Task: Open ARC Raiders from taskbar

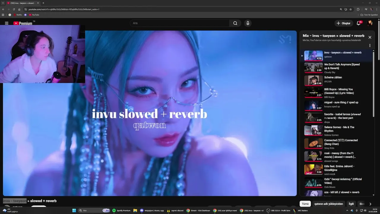Action: click(300, 210)
